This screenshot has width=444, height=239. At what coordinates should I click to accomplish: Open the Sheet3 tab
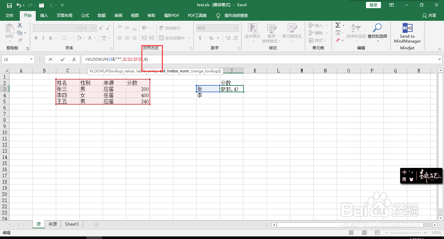point(72,224)
